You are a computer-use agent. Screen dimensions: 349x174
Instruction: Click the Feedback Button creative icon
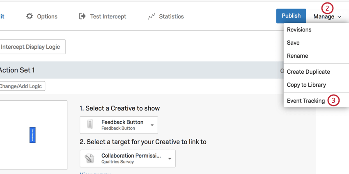pyautogui.click(x=90, y=124)
